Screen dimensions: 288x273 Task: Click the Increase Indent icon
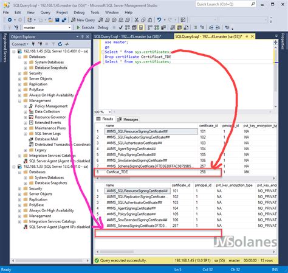click(218, 27)
